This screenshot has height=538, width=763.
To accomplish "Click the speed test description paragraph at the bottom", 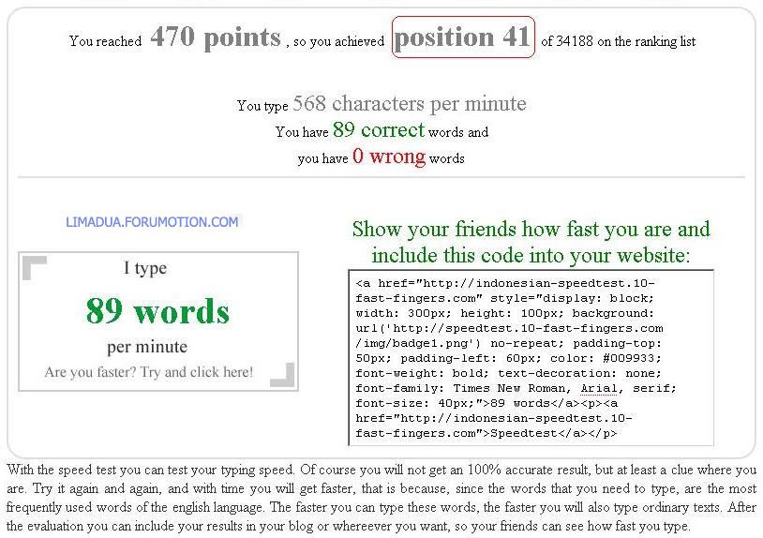I will pyautogui.click(x=381, y=498).
